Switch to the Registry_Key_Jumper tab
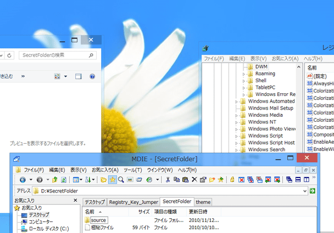The width and height of the screenshot is (334, 233). [x=133, y=202]
